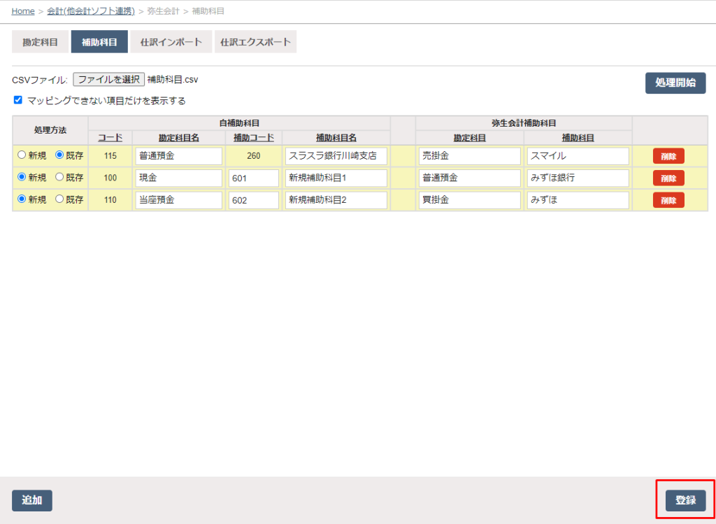Image resolution: width=716 pixels, height=524 pixels.
Task: Click the code 110 cell
Action: (x=110, y=199)
